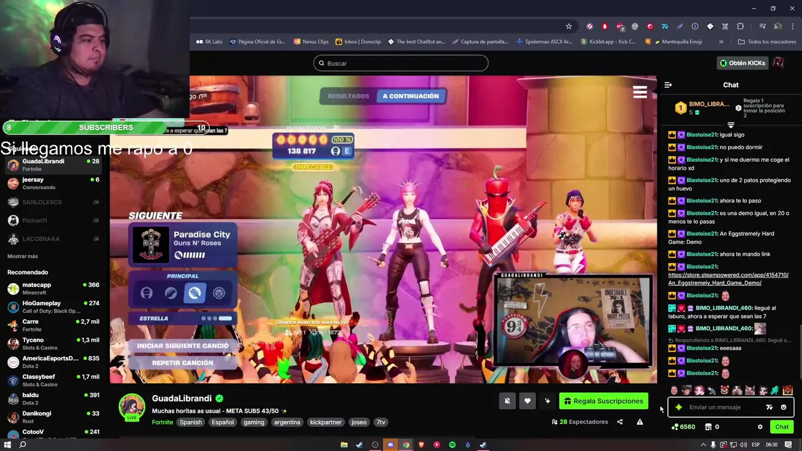
Task: Open recommended channel Classybeef
Action: (55, 380)
